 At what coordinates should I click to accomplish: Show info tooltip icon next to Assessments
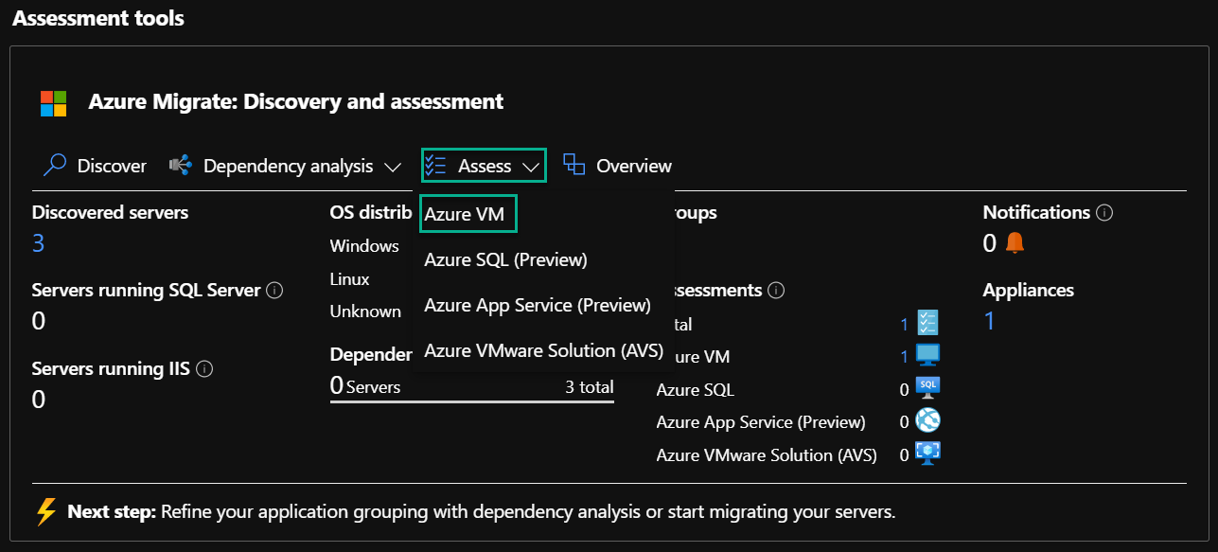pos(776,291)
